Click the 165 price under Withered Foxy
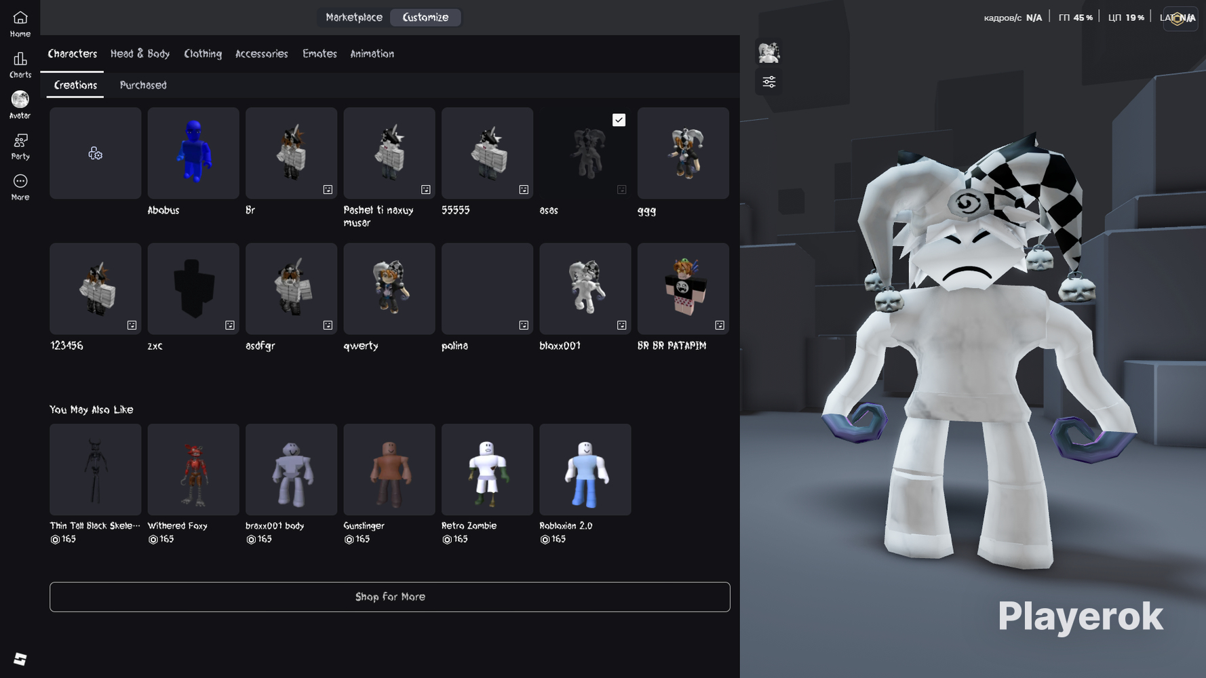1206x678 pixels. coord(161,540)
